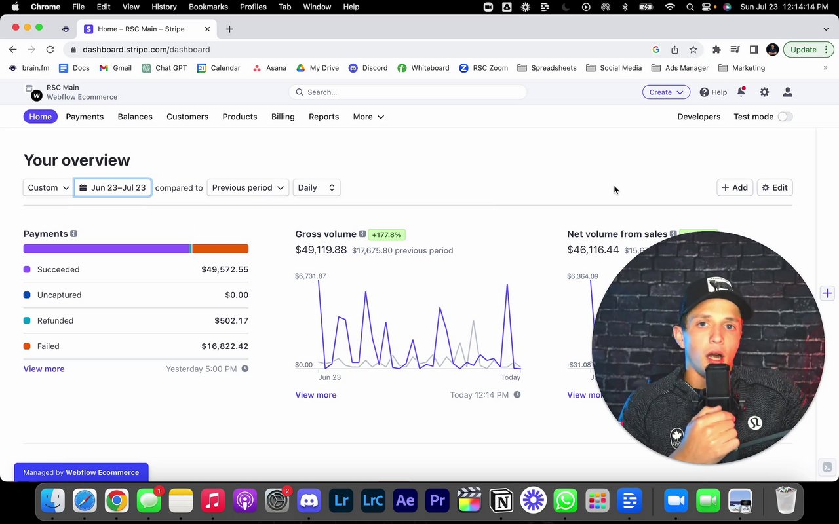Select the Home tab
The width and height of the screenshot is (839, 524).
point(41,117)
